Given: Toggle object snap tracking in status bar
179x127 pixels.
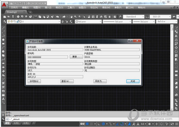Looking at the screenshot, I should click(x=118, y=124).
